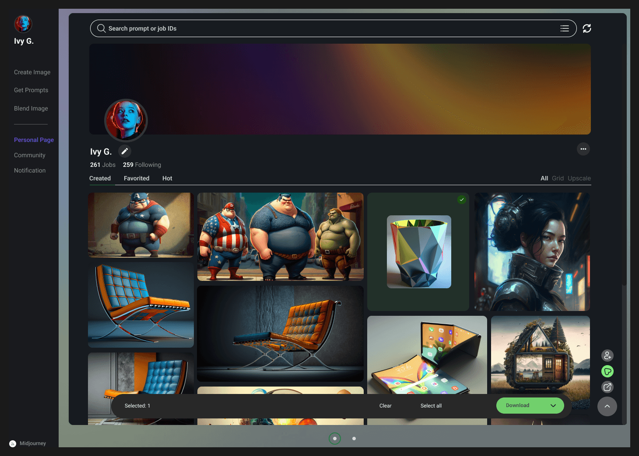Click the add user icon
Image resolution: width=639 pixels, height=456 pixels.
[x=607, y=356]
